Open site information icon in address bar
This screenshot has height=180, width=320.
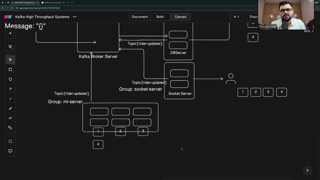[x=17, y=8]
